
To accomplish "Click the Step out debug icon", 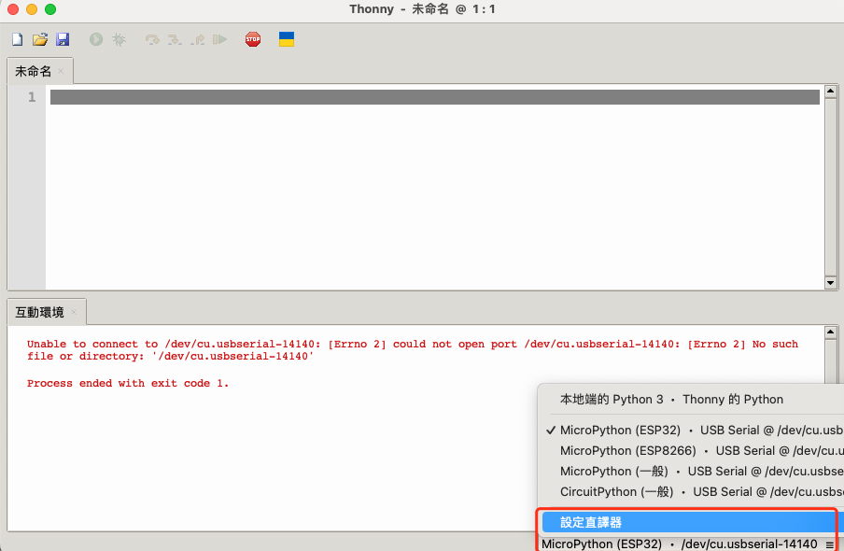I will pos(198,39).
